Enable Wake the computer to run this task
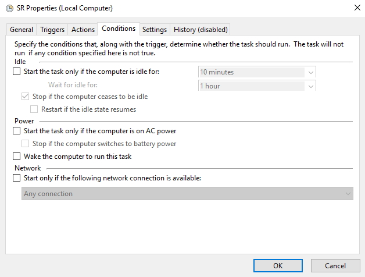Screen dimensions: 365x277 pyautogui.click(x=16, y=157)
